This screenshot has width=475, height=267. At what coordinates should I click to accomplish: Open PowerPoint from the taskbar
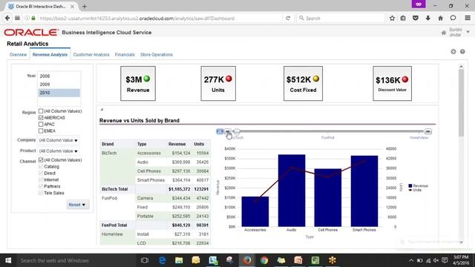coord(298,260)
